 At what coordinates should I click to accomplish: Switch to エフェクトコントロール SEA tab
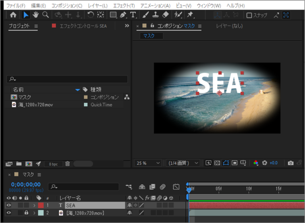pos(83,26)
